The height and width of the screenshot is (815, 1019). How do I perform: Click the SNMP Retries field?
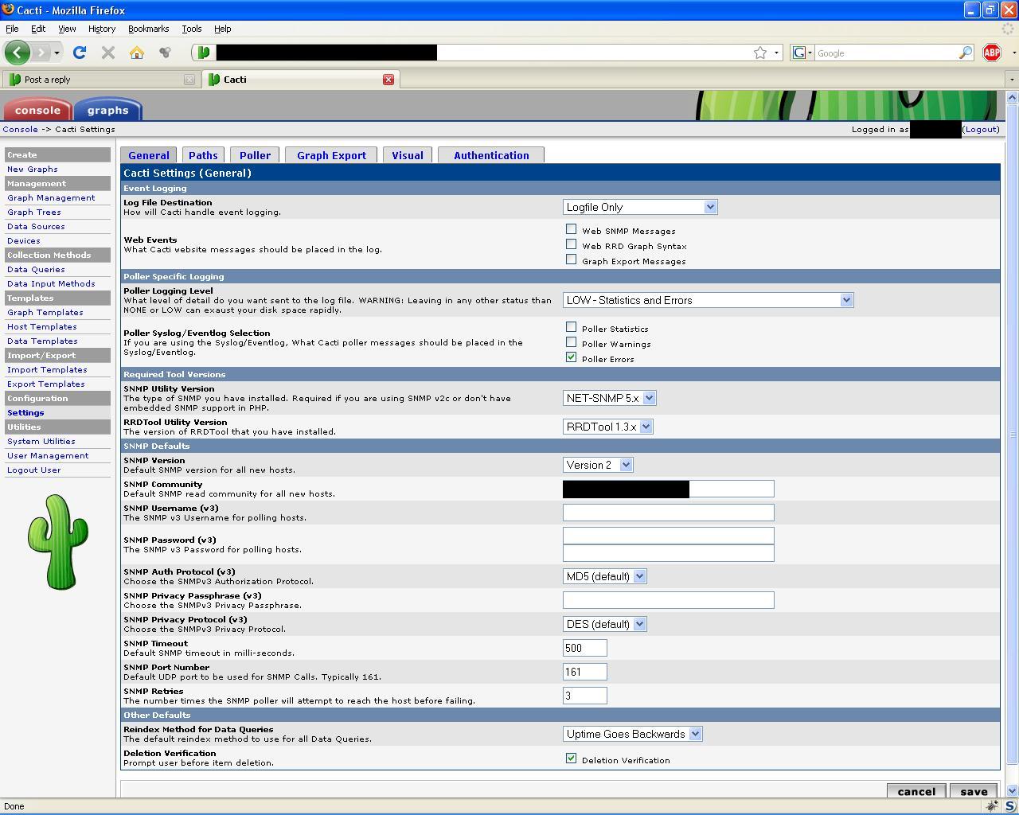point(585,696)
